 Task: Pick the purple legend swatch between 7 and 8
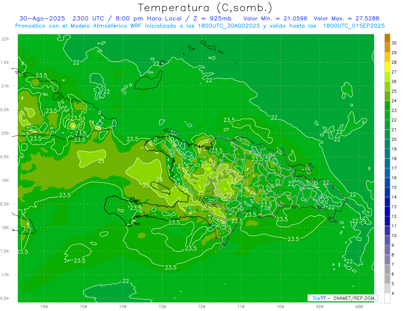point(387,260)
